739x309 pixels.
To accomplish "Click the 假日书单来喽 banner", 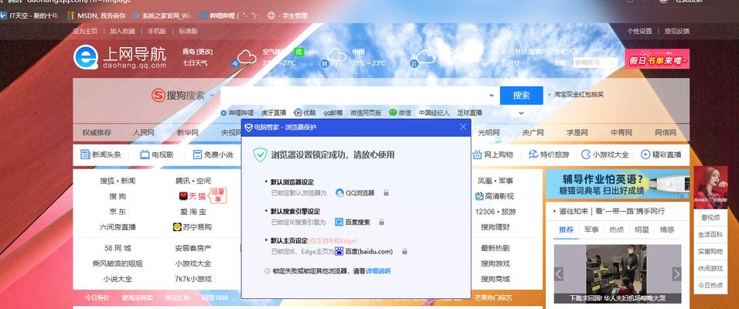I will point(657,59).
